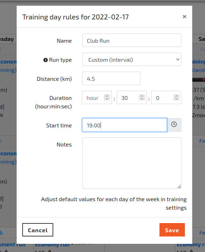
Task: Click the dialog title for 2022-02-17
Action: point(76,17)
